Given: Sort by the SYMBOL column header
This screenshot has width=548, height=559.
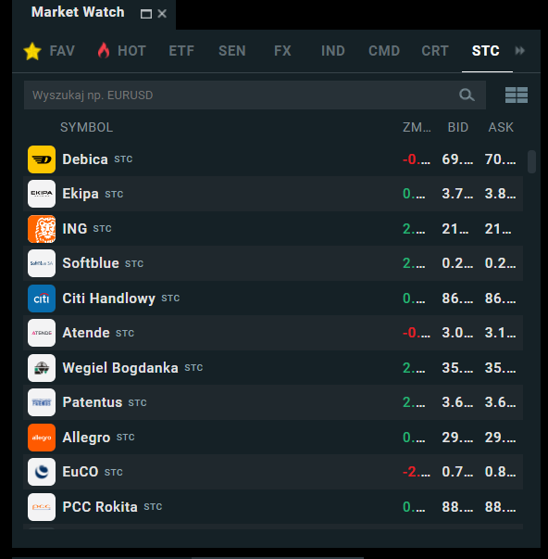Looking at the screenshot, I should 86,127.
